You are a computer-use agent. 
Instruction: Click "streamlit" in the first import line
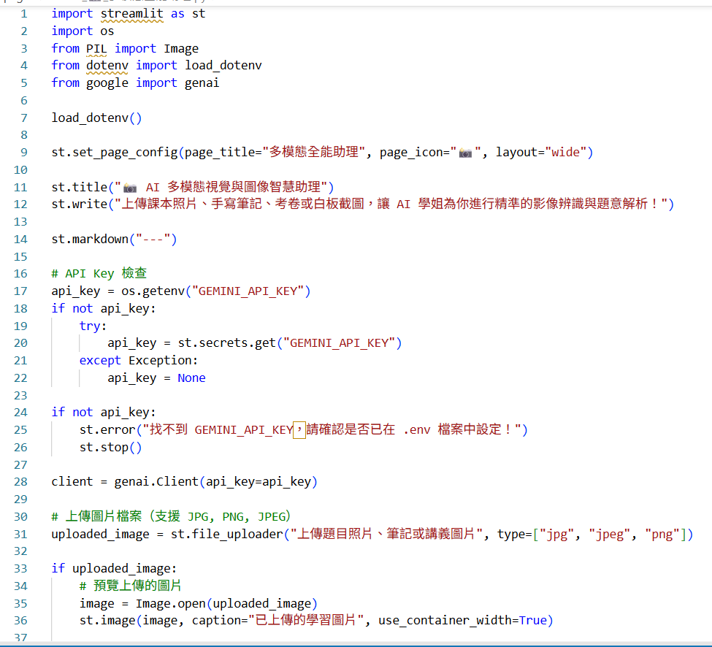[131, 14]
